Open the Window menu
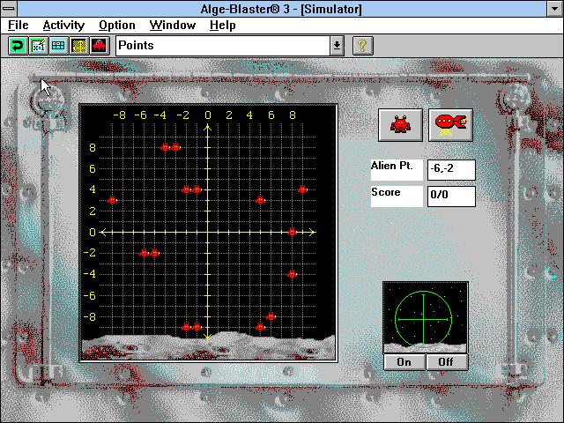Screen dimensions: 564x423 click(x=173, y=26)
